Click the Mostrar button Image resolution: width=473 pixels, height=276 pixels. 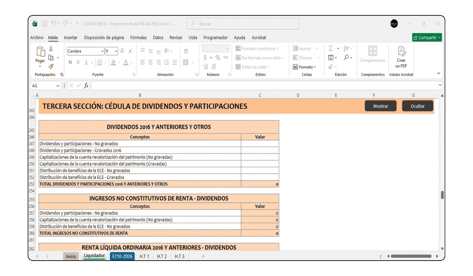381,106
